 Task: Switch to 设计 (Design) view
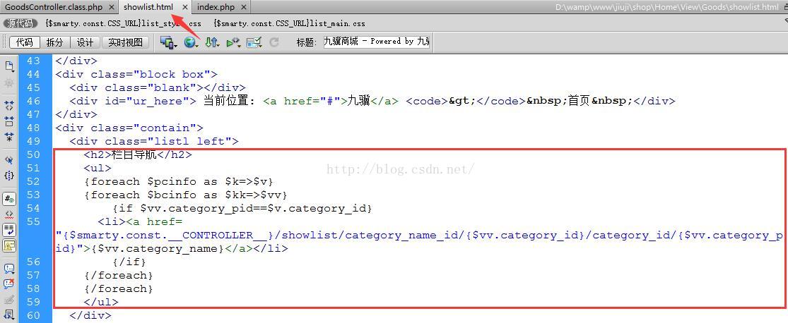85,42
